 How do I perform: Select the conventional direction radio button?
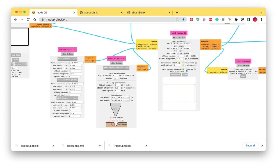(196, 63)
